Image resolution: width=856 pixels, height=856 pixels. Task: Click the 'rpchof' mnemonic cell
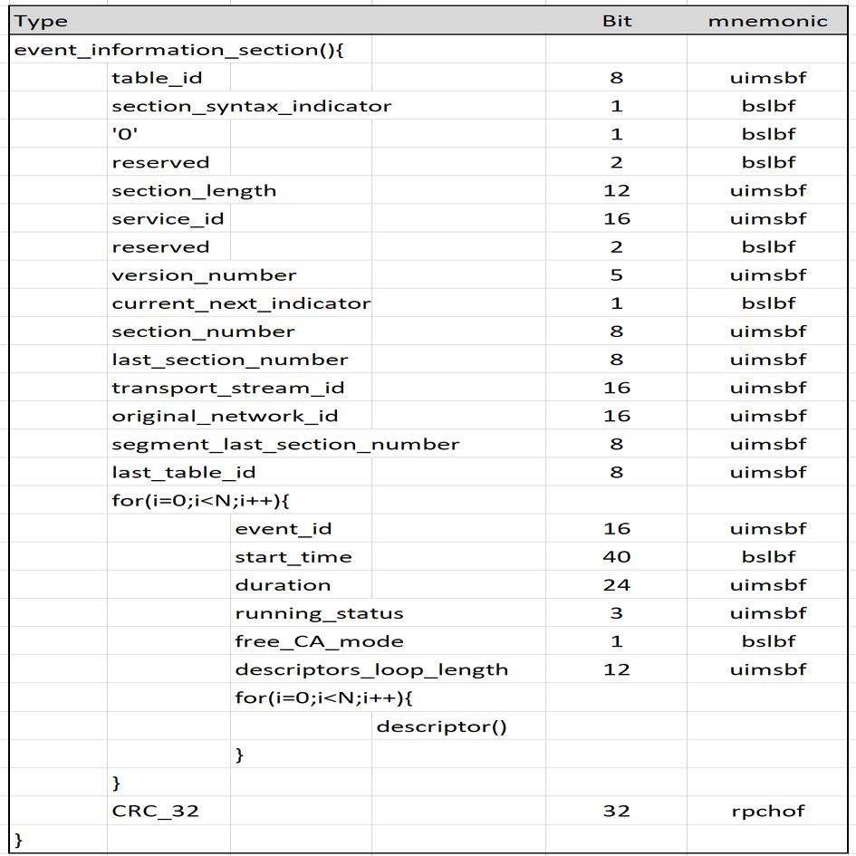(767, 812)
